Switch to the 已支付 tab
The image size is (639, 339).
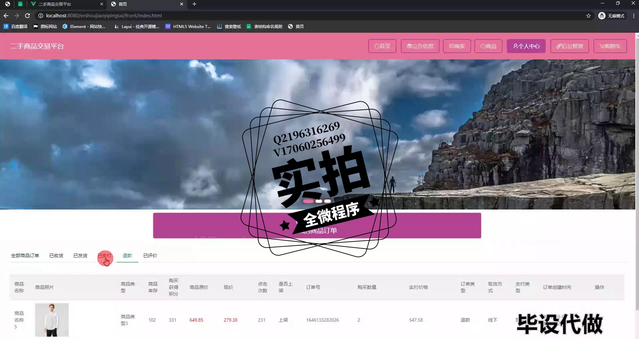(x=105, y=255)
